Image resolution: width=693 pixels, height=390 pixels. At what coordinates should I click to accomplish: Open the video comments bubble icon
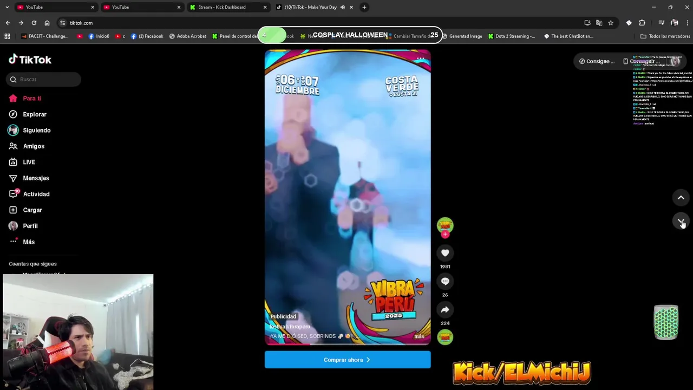click(445, 281)
